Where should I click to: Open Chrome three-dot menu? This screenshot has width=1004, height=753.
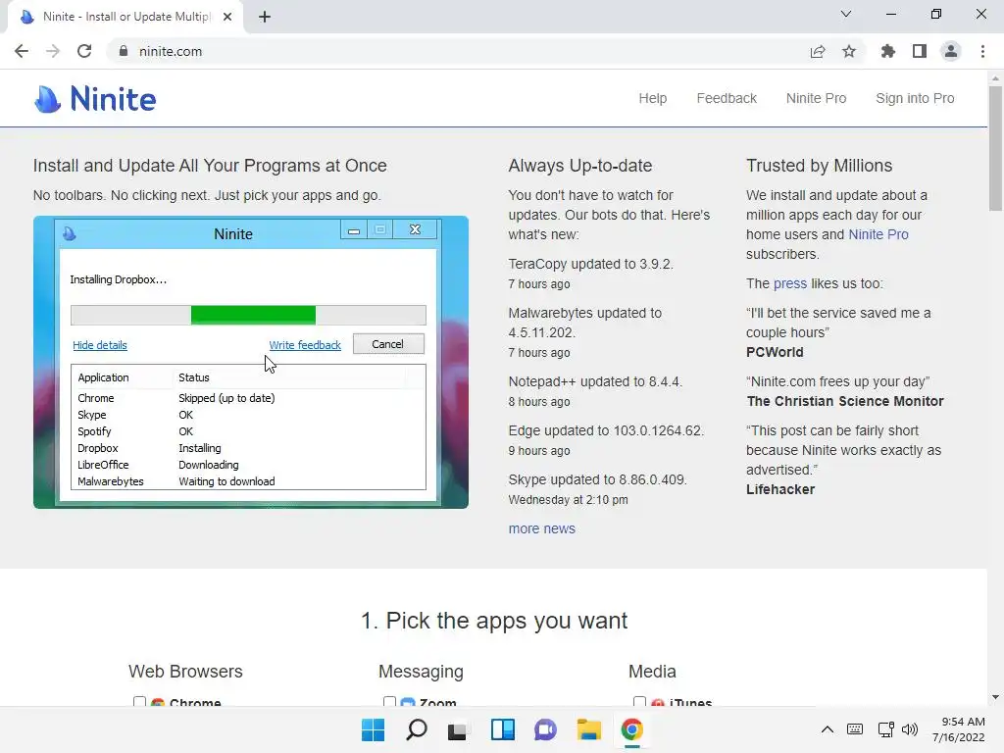point(982,51)
